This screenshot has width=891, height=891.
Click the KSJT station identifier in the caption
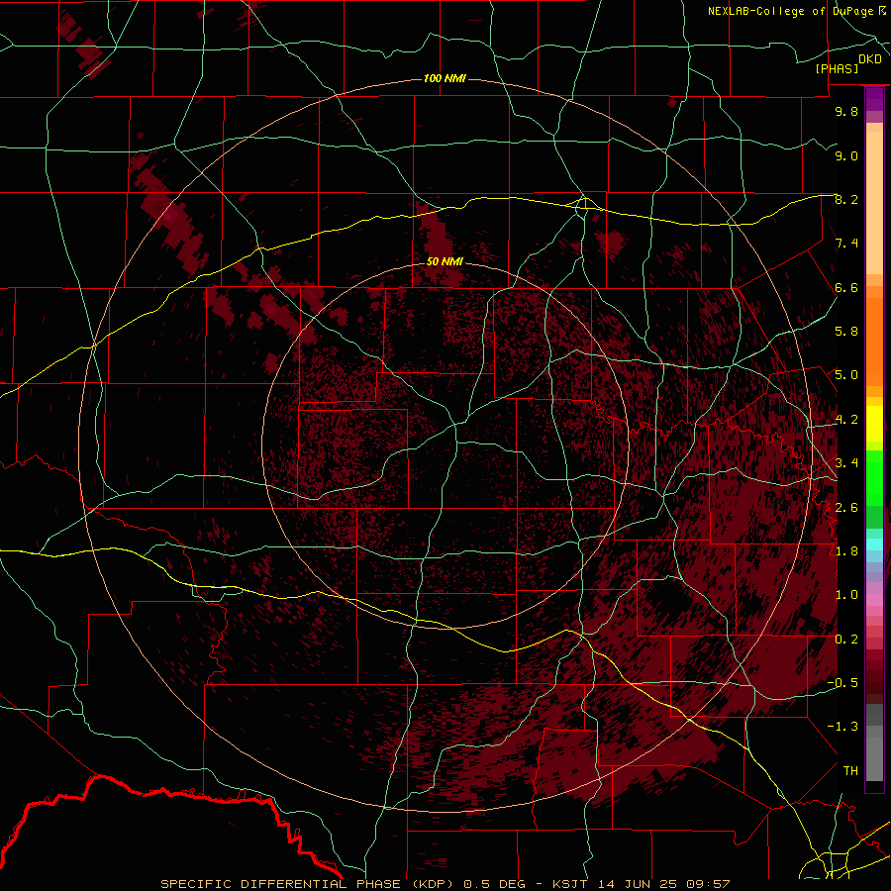570,884
